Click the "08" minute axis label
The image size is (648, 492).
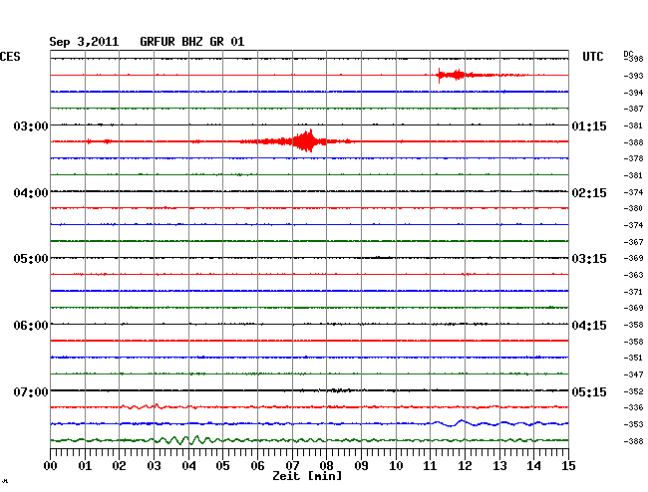(326, 465)
